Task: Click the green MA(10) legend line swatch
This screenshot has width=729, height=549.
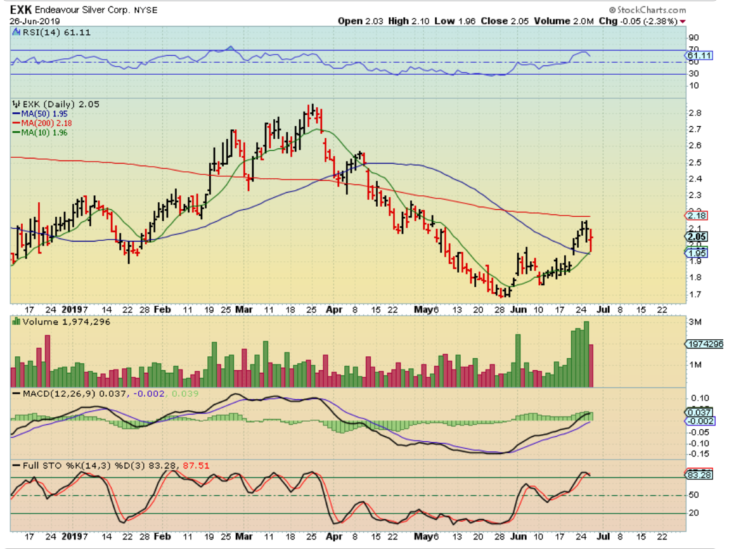Action: [16, 133]
